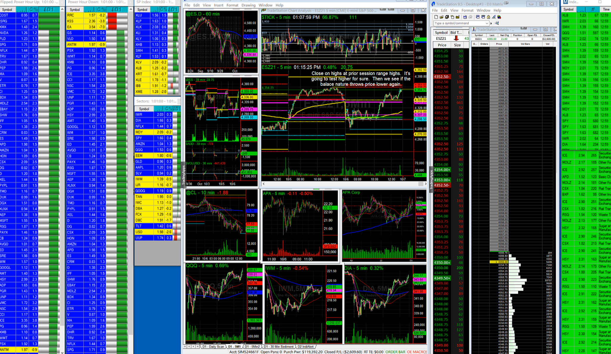This screenshot has height=354, width=611.
Task: Click the cascade windows toolbar icon
Action: coord(478,17)
